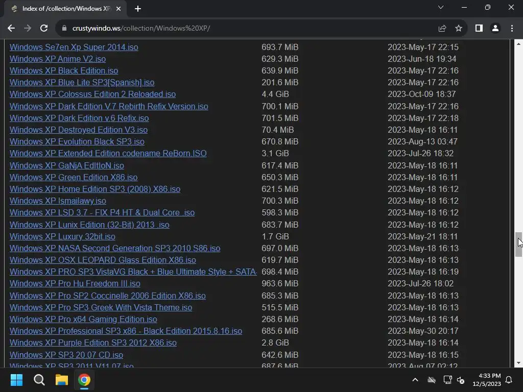Open Windows XP Pro SP2 Coccinelle 2006 link
This screenshot has height=392, width=523.
[107, 296]
